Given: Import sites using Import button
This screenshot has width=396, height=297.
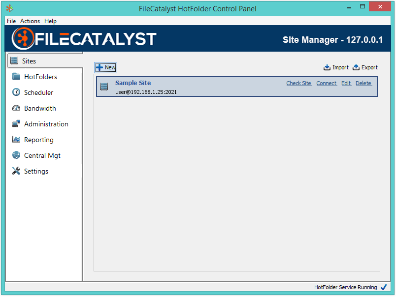Looking at the screenshot, I should pyautogui.click(x=336, y=67).
